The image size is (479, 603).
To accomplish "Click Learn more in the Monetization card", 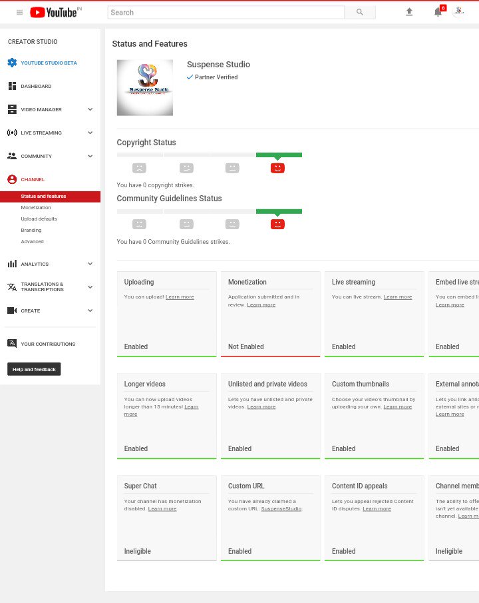I will click(x=261, y=304).
